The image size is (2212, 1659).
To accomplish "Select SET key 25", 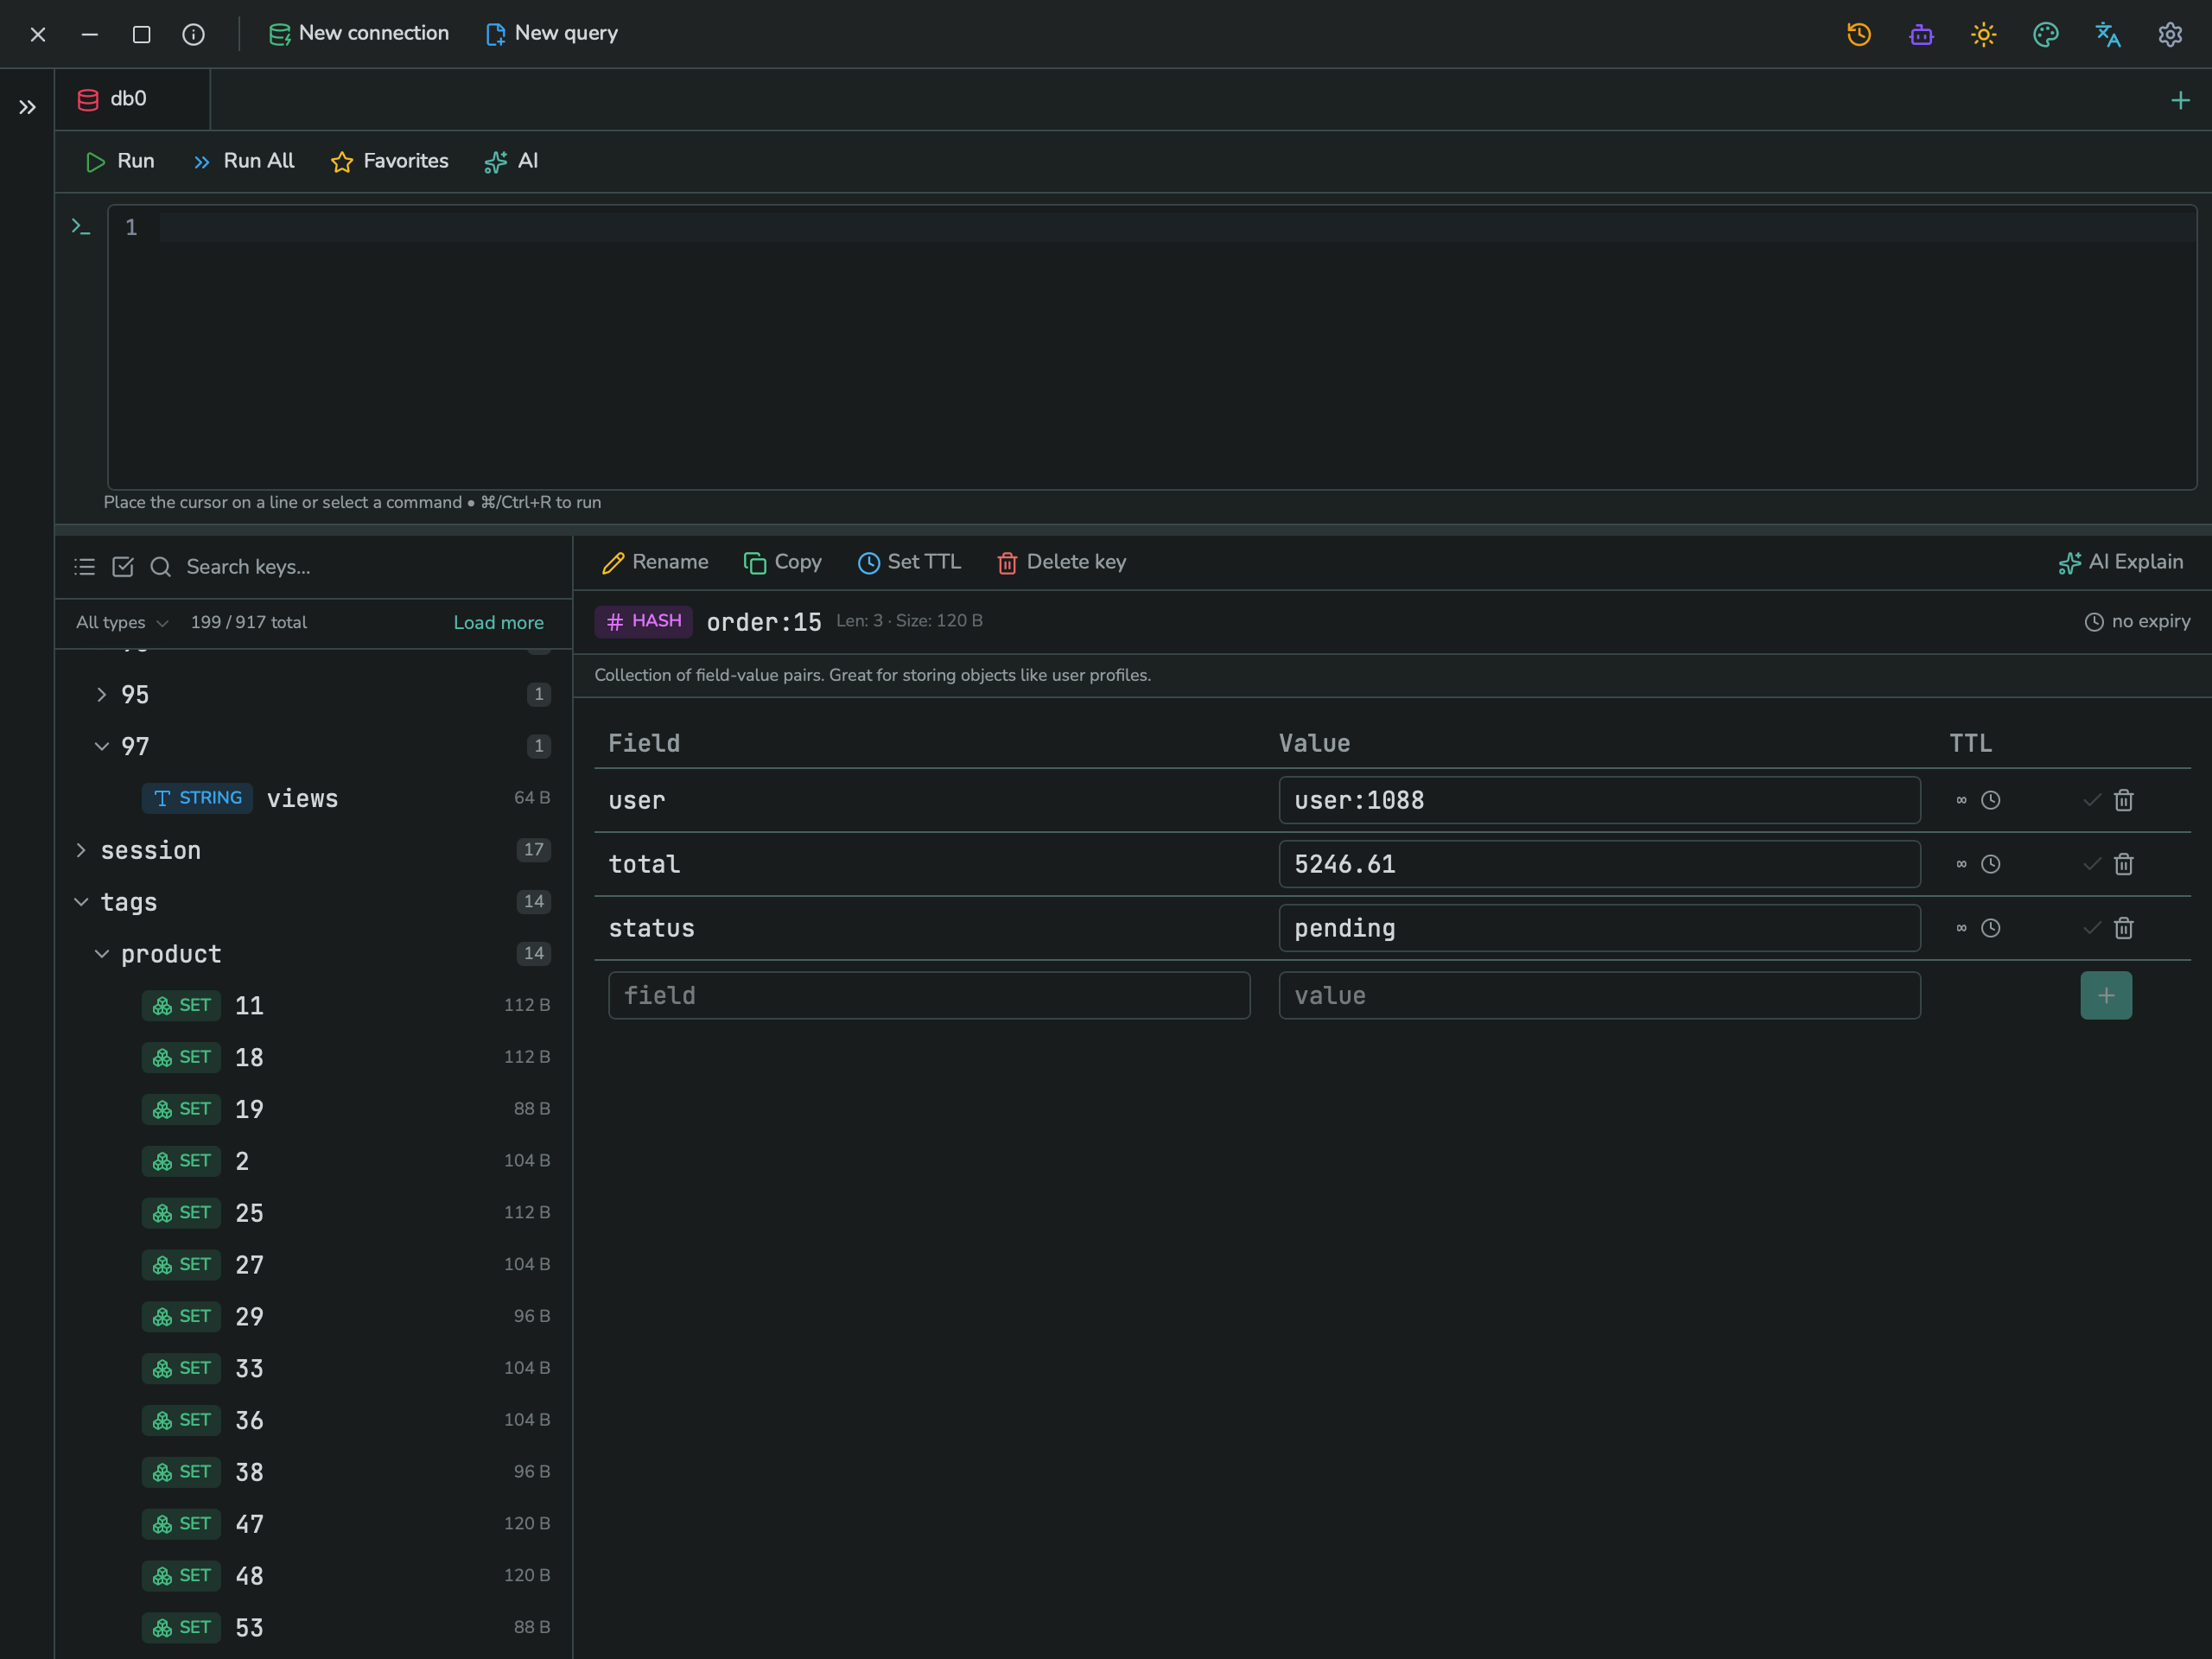I will pyautogui.click(x=313, y=1213).
